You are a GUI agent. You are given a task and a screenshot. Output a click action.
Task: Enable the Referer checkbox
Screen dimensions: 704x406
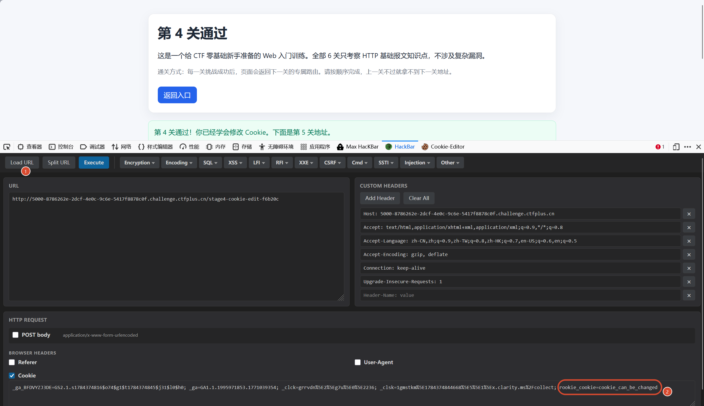pyautogui.click(x=12, y=362)
